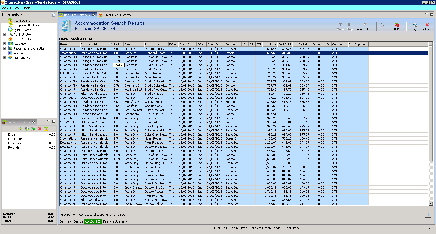Toggle the Accommodation column filter icon
The image size is (436, 234).
[110, 44]
